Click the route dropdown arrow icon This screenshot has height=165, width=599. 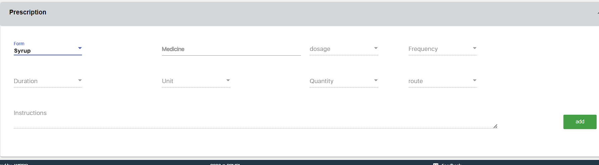point(475,80)
